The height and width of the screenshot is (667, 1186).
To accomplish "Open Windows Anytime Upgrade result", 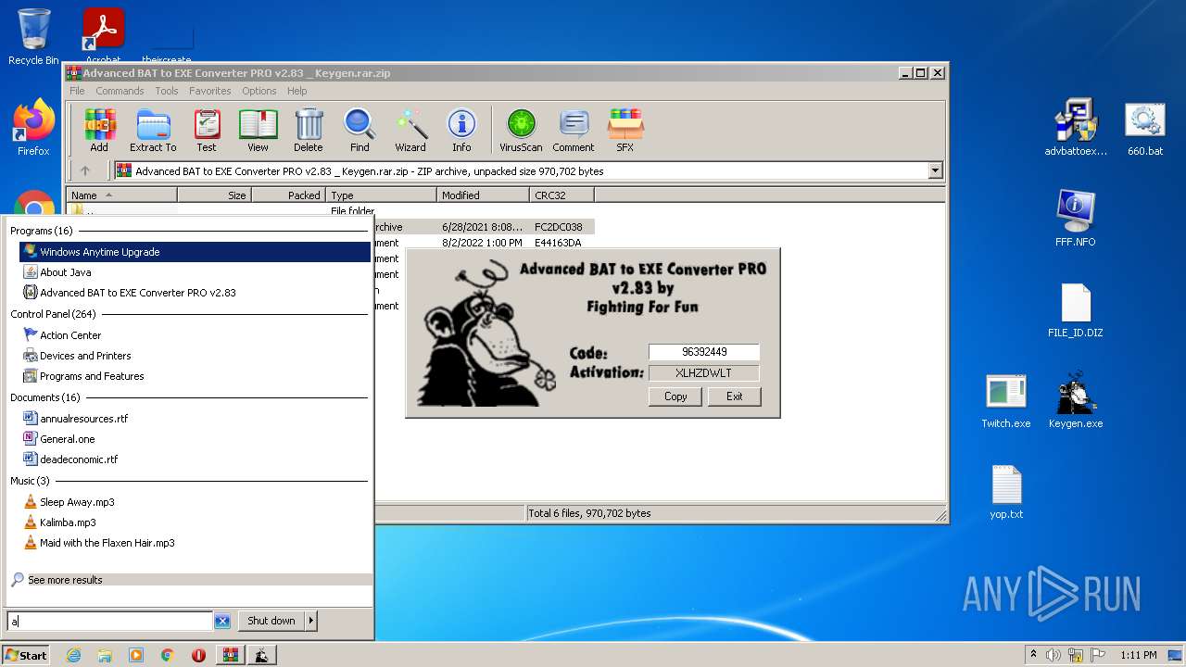I will 195,252.
